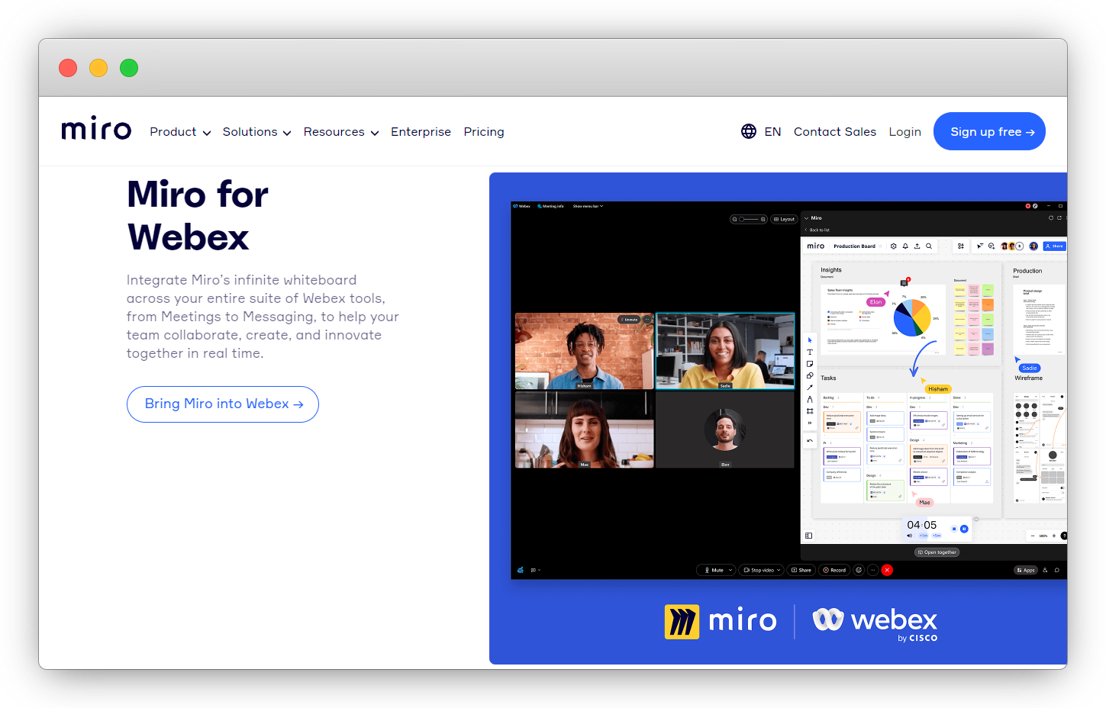The width and height of the screenshot is (1106, 708).
Task: Open the Login link
Action: click(904, 132)
